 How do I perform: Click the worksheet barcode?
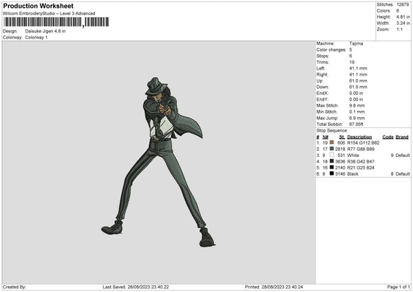(x=56, y=22)
